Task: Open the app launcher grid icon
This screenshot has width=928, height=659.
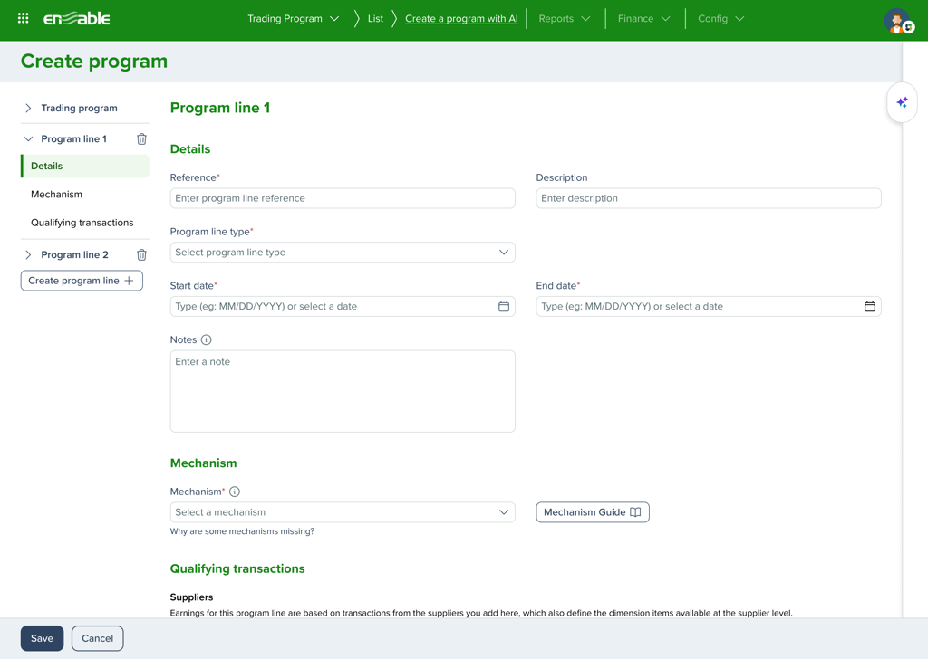Action: [x=24, y=18]
